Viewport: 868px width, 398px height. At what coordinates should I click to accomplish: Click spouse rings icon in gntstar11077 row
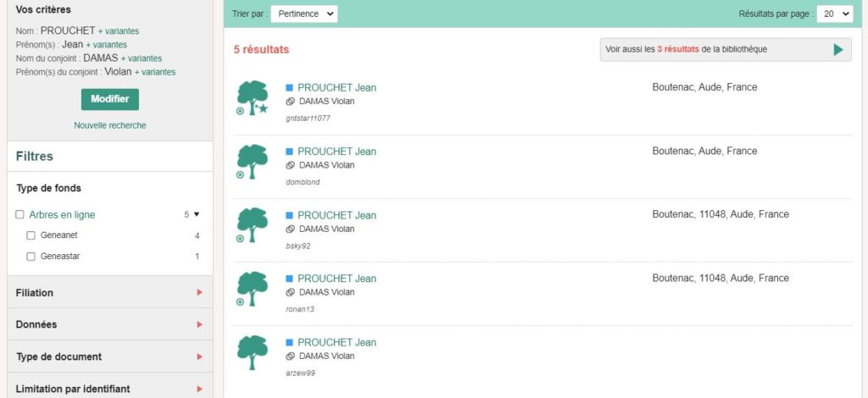pyautogui.click(x=290, y=101)
